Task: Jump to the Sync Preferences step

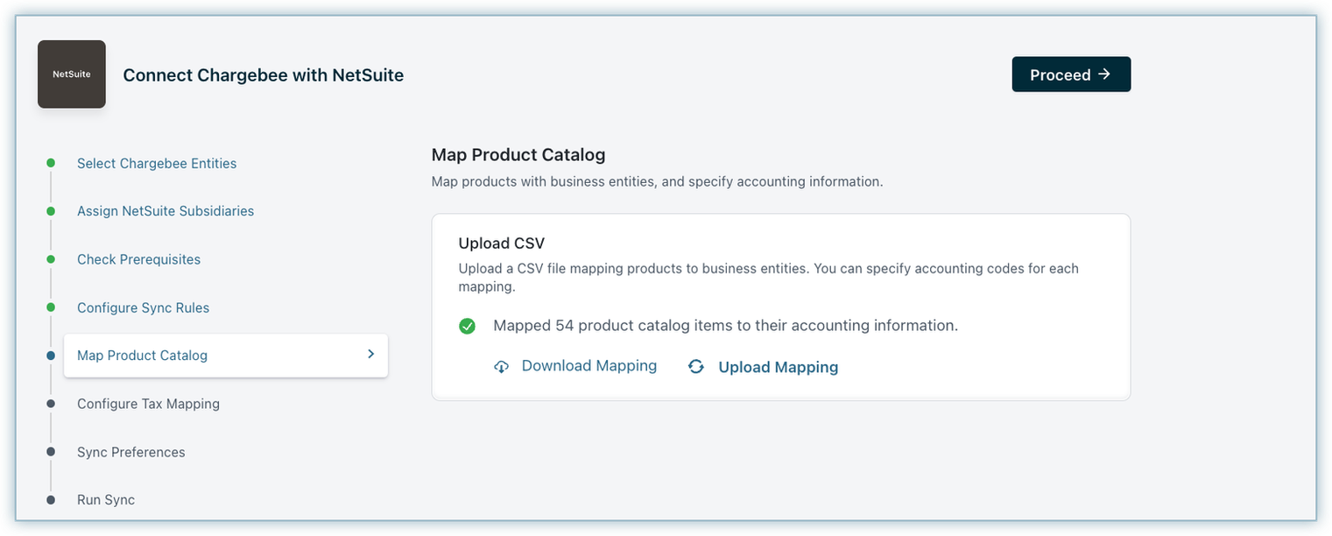Action: click(x=130, y=452)
